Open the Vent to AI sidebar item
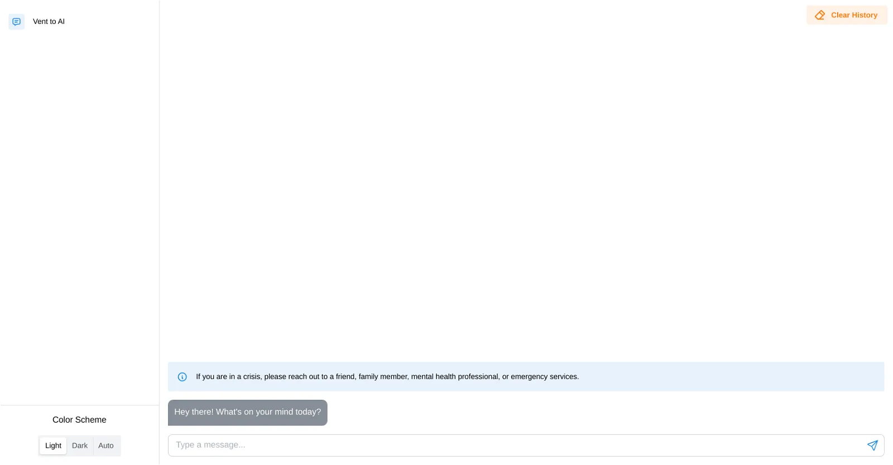 (79, 22)
